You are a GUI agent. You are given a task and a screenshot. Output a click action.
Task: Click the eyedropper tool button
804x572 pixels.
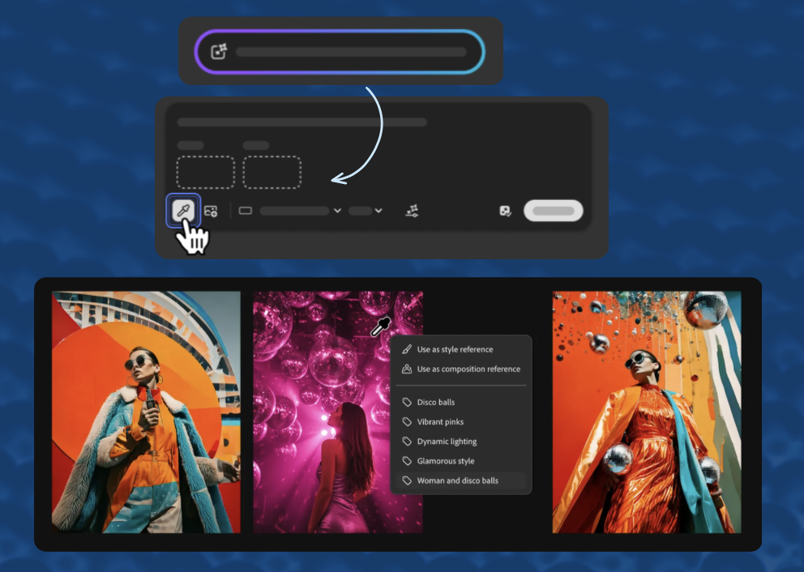(183, 211)
